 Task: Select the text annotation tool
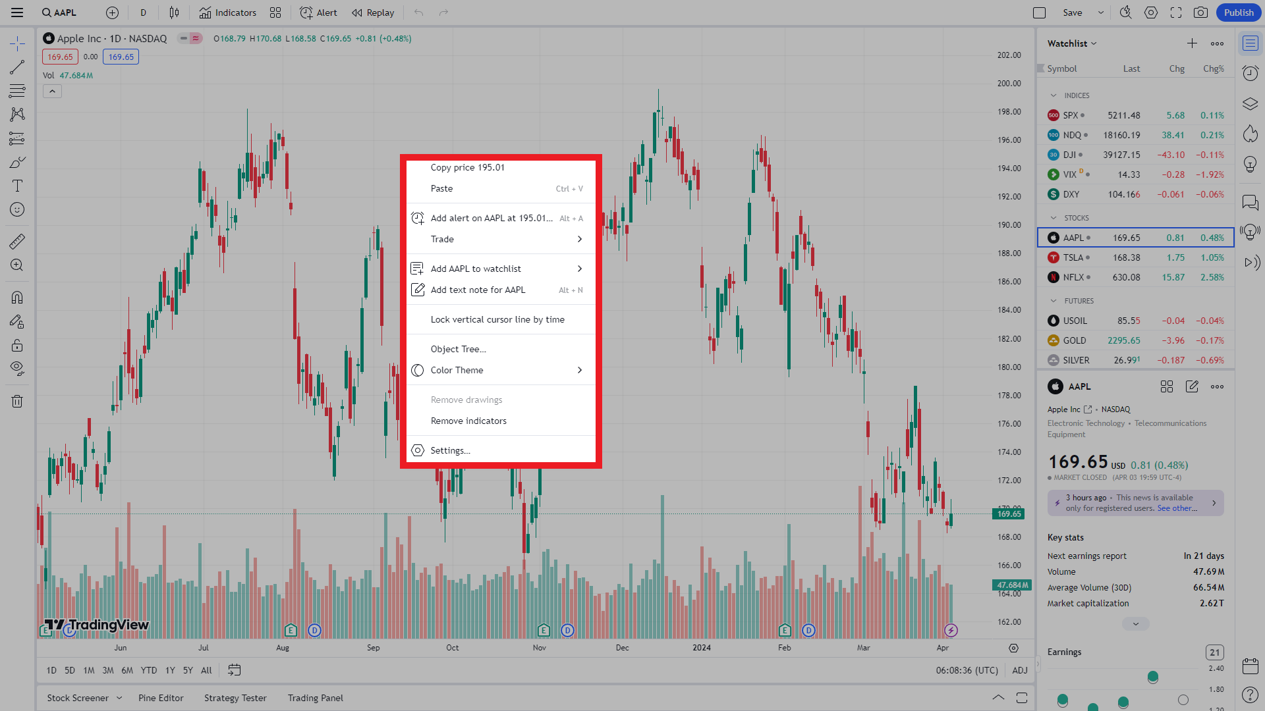coord(17,186)
